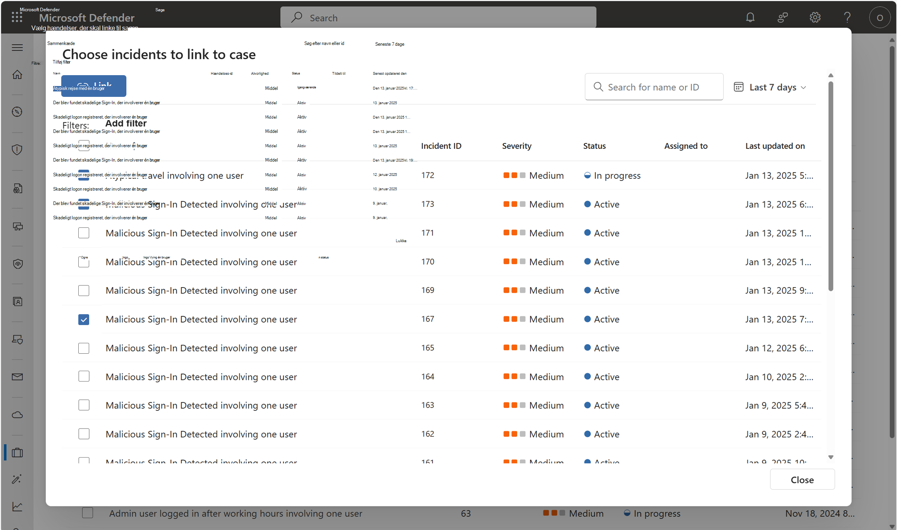Image resolution: width=897 pixels, height=530 pixels.
Task: Open notifications bell icon
Action: point(750,17)
